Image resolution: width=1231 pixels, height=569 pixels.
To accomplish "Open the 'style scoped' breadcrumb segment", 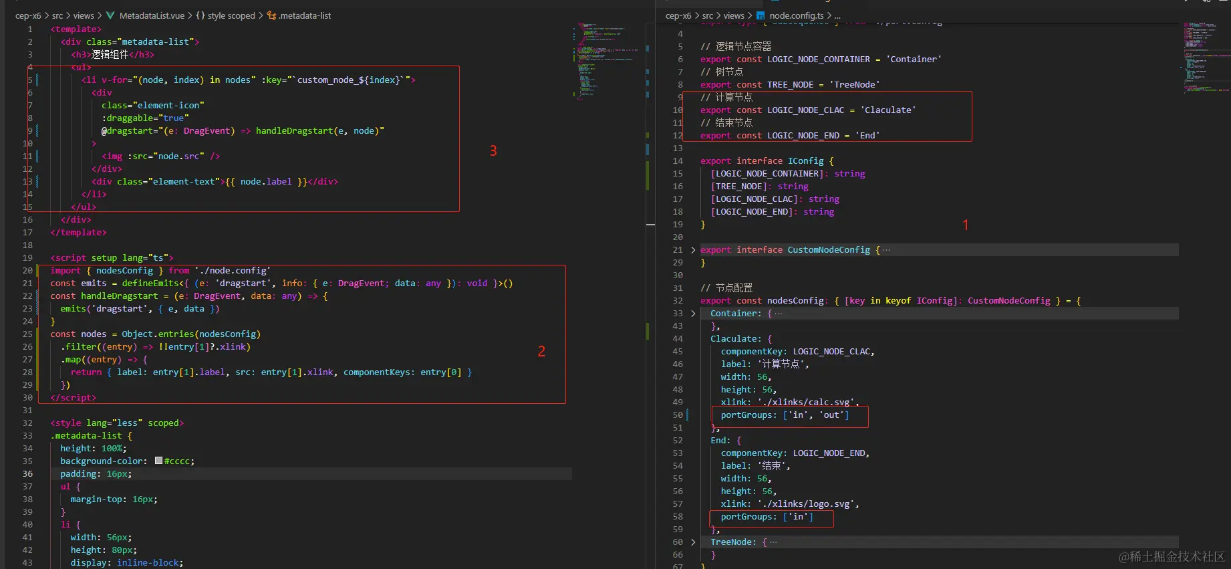I will pyautogui.click(x=231, y=15).
